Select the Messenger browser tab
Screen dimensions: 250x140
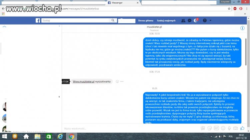pyautogui.click(x=123, y=3)
